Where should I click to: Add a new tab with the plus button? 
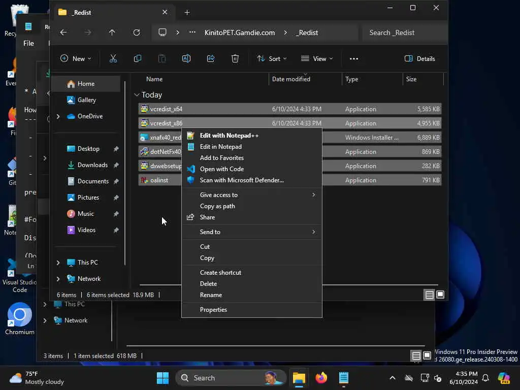(x=187, y=13)
